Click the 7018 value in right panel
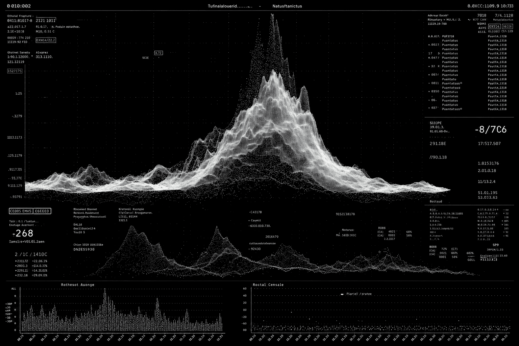This screenshot has width=519, height=346. click(481, 15)
